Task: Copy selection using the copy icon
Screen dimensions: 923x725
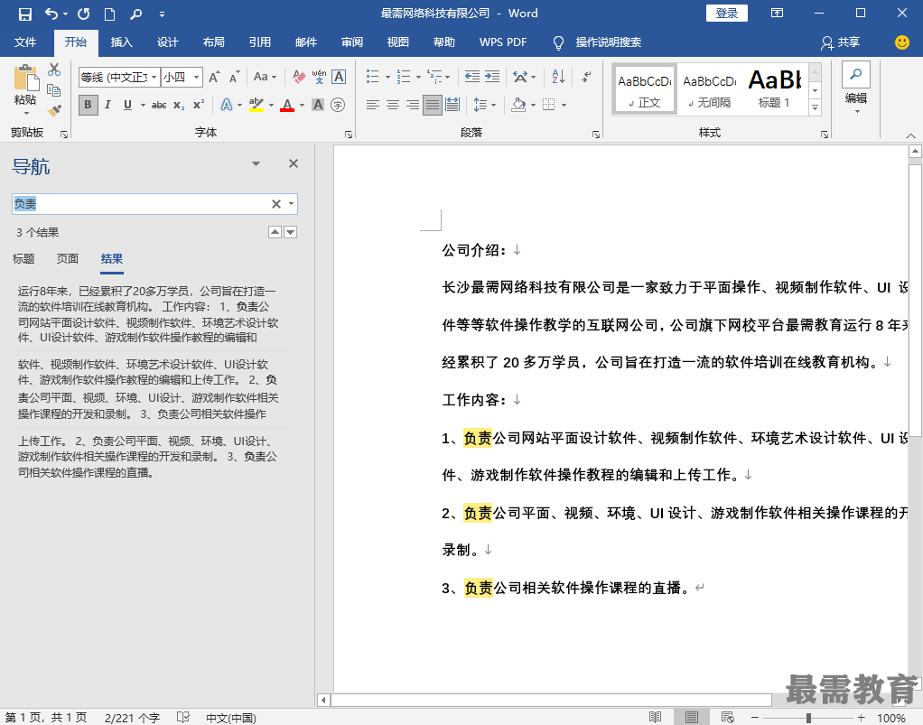Action: (x=54, y=90)
